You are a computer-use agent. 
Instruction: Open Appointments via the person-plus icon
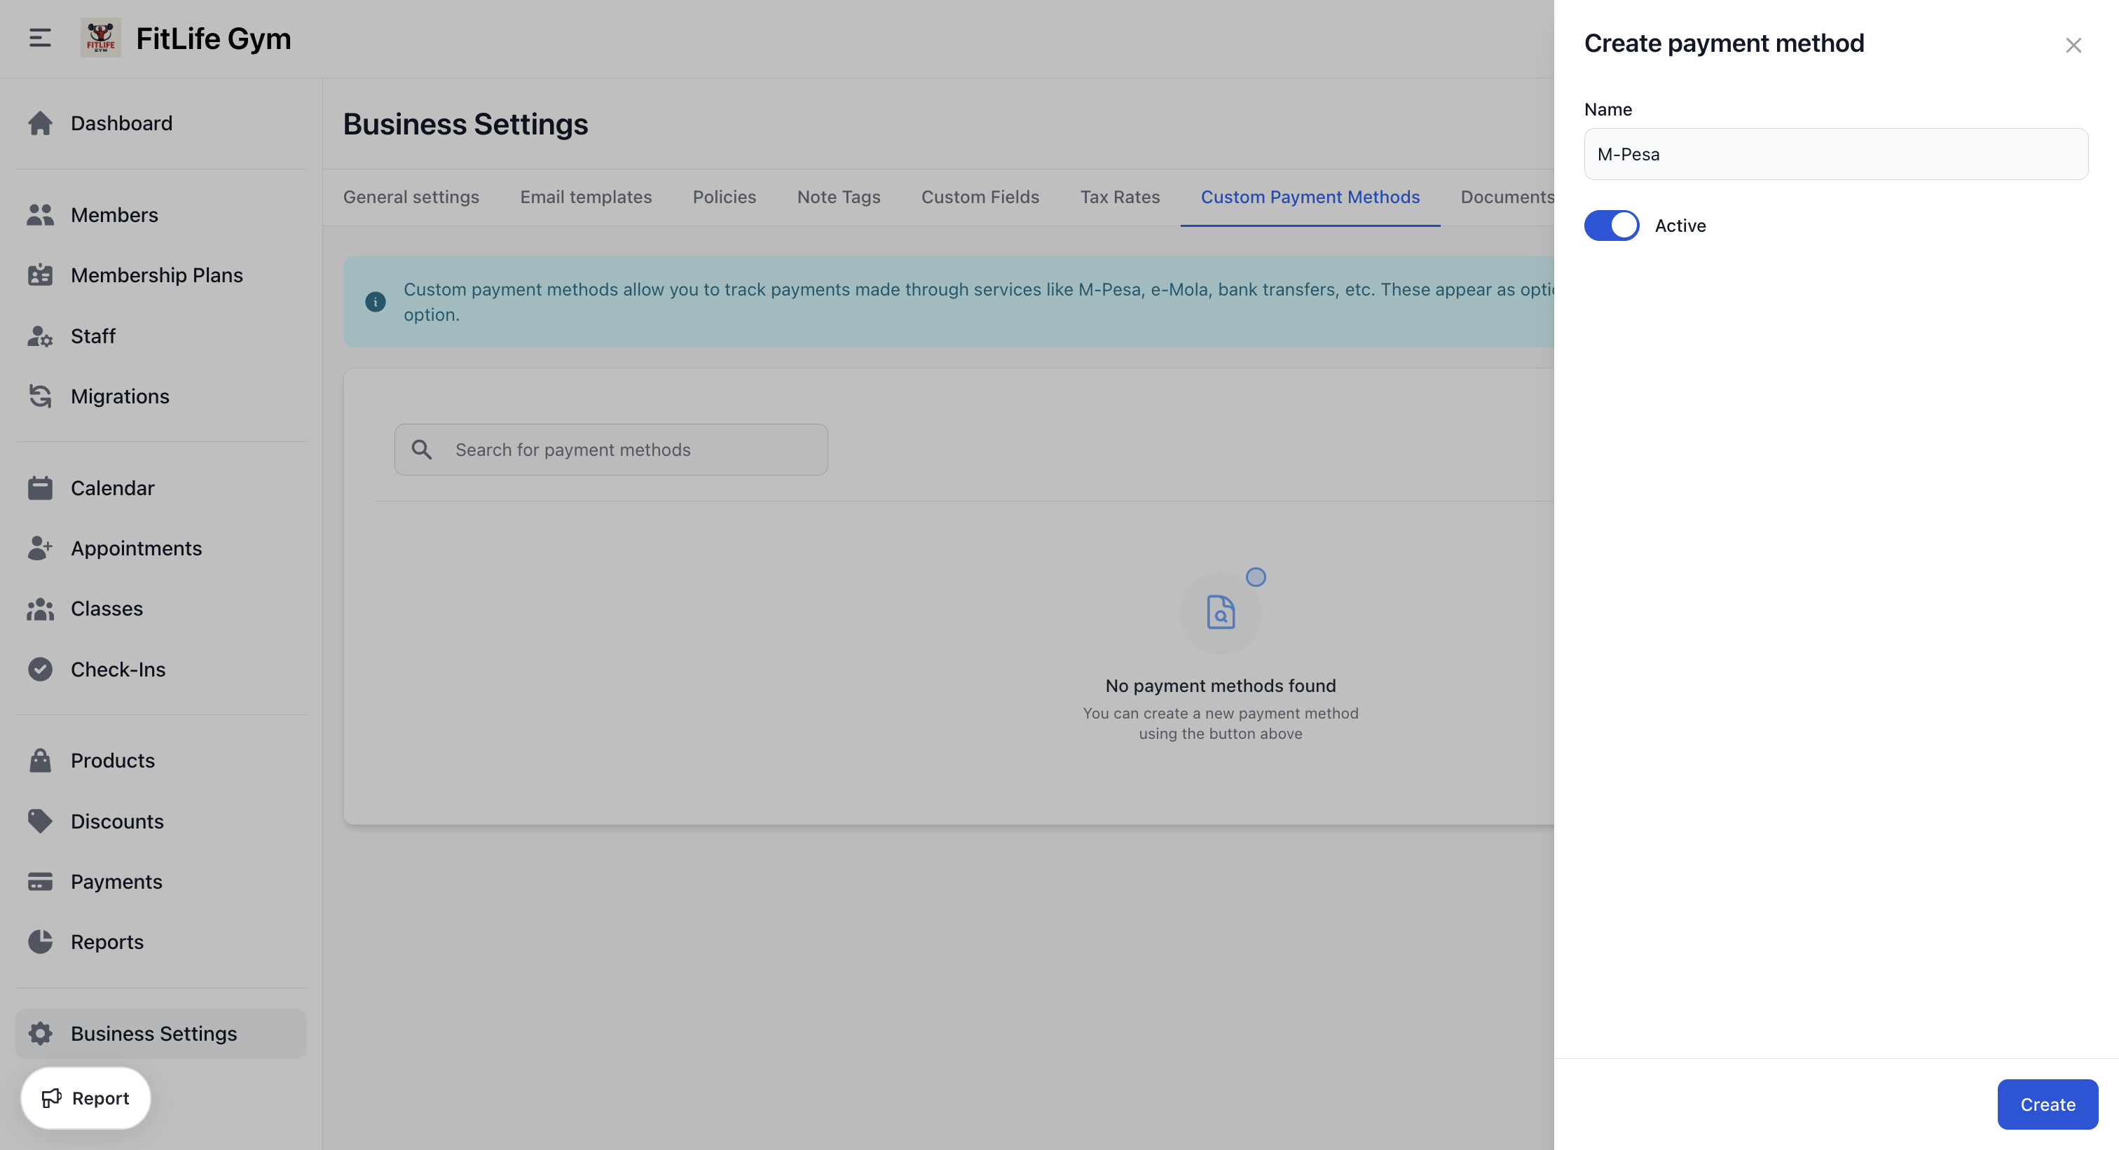[41, 548]
